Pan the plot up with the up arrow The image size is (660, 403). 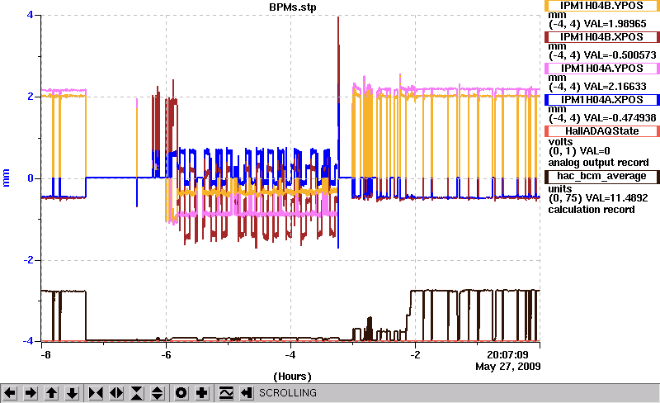[51, 393]
